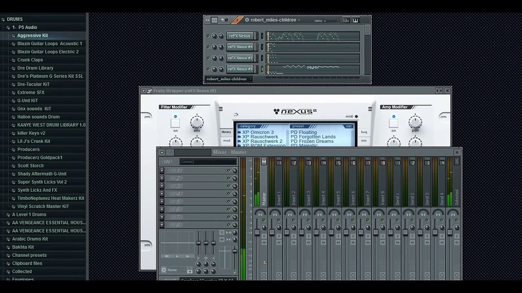
Task: Click the Master volume fader in mixer
Action: click(x=257, y=232)
